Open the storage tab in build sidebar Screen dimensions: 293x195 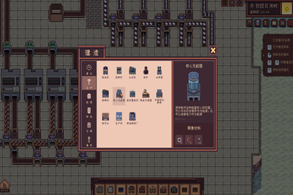pyautogui.click(x=89, y=127)
